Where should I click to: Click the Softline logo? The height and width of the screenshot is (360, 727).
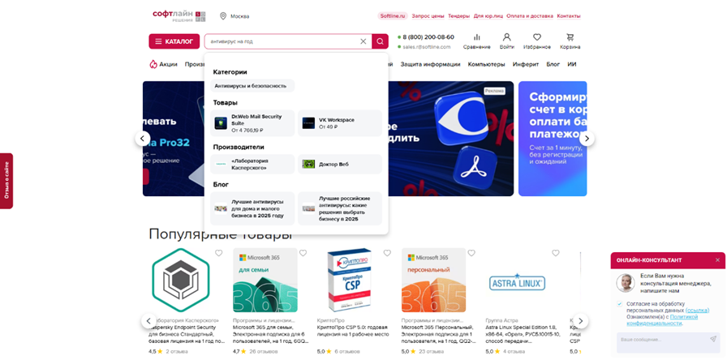point(179,15)
